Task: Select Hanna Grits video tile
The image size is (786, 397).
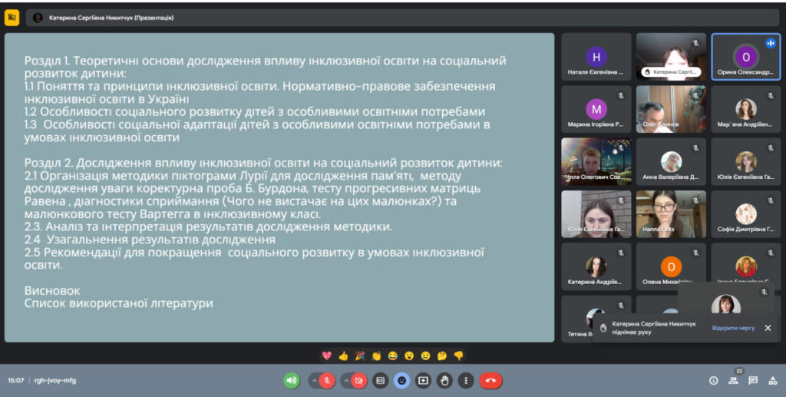Action: [x=670, y=214]
